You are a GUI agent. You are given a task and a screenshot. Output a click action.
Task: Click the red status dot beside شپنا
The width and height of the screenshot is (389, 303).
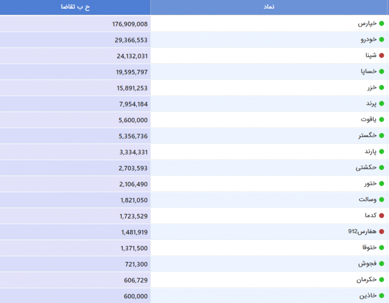tap(381, 55)
